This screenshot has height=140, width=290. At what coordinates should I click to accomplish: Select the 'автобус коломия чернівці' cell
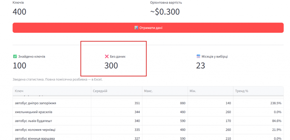click(52, 130)
